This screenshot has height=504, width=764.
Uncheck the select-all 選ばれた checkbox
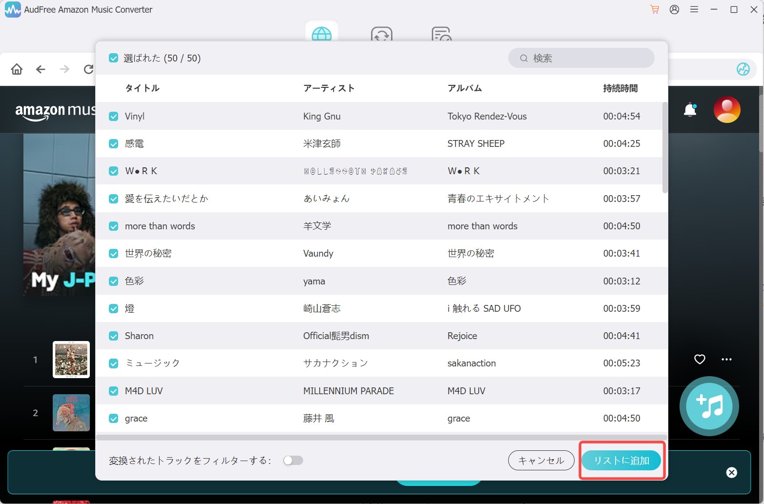point(113,58)
